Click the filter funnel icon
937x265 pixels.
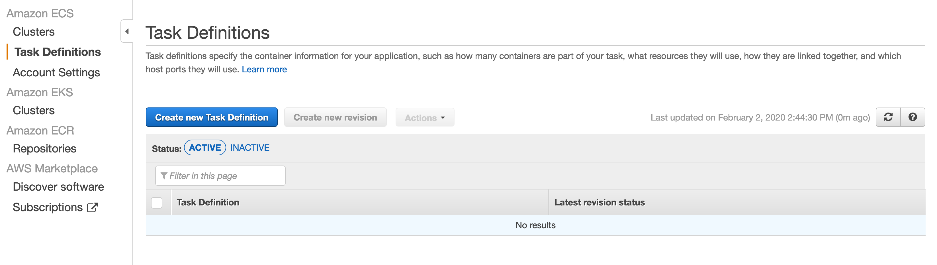tap(164, 176)
